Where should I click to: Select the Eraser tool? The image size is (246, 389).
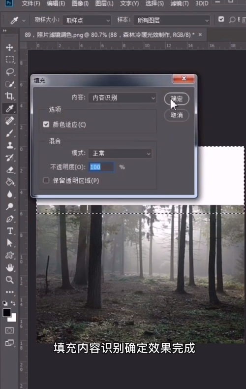point(10,170)
